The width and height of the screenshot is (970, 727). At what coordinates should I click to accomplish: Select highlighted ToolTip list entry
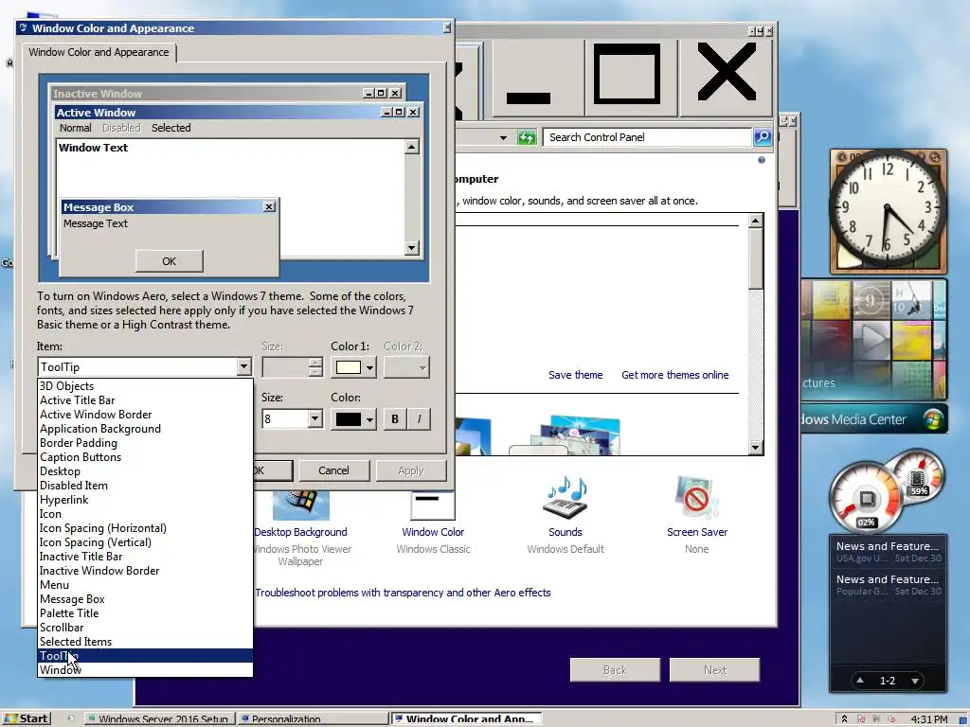point(145,656)
